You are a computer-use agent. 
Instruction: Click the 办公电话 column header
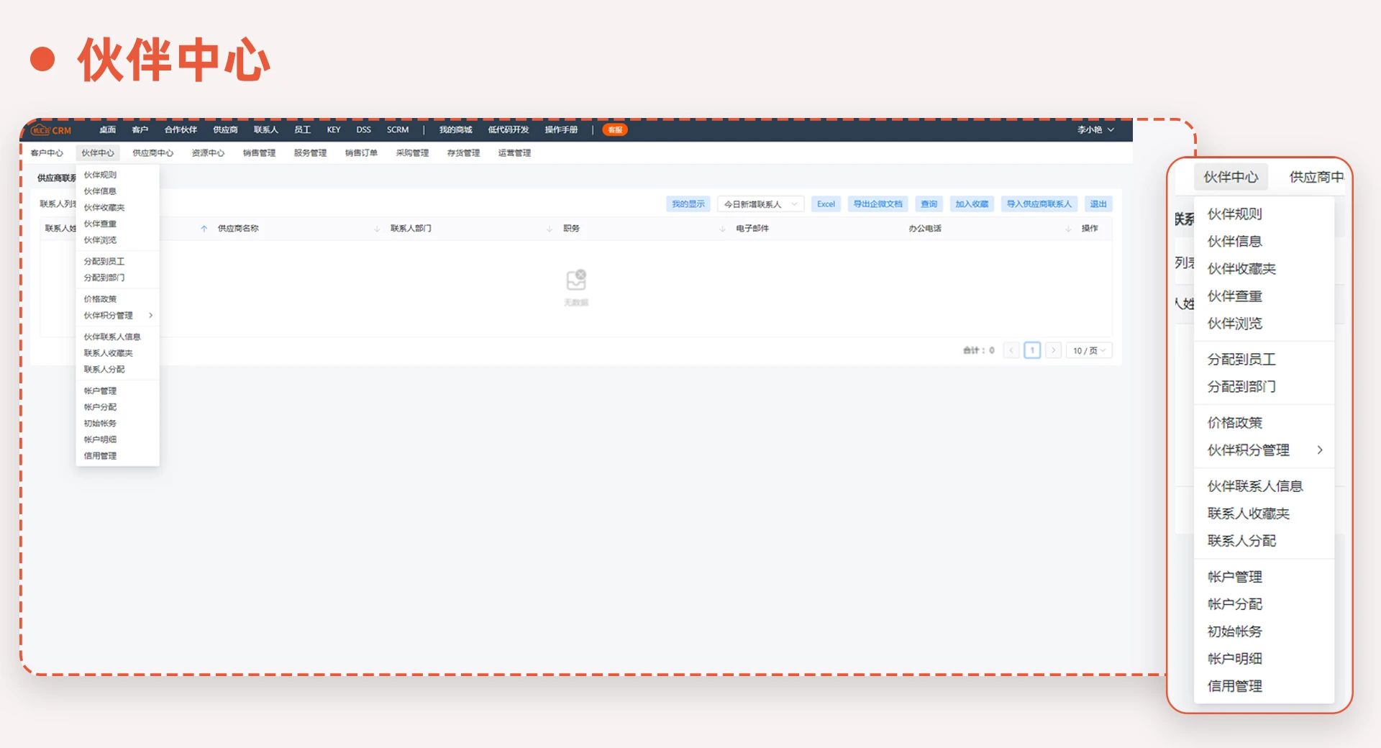tap(924, 229)
